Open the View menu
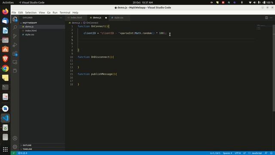 (42, 12)
